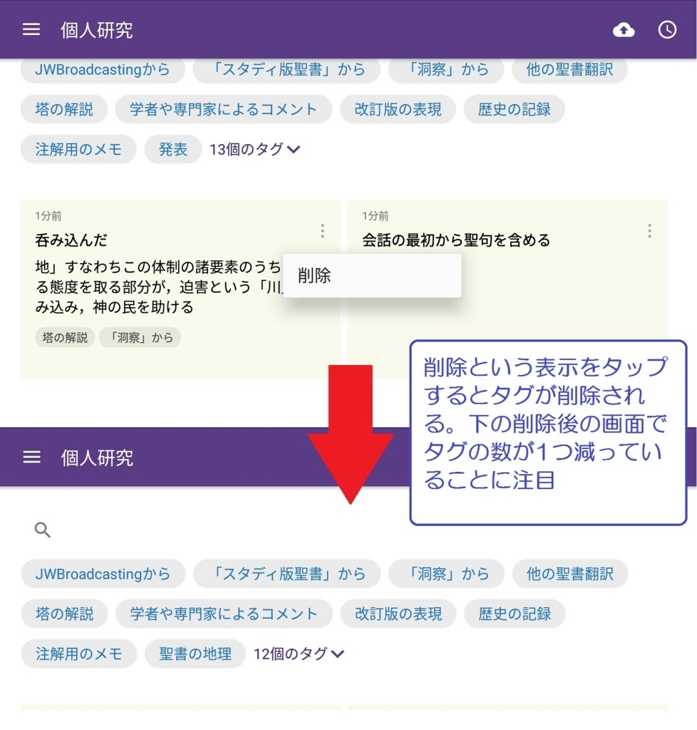
Task: Select 「スタディ版聖書」から tag in the 12-tag screen
Action: [x=287, y=574]
